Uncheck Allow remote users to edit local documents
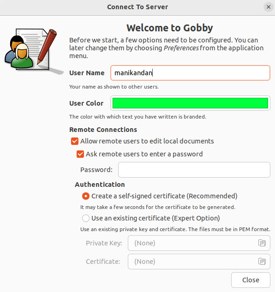Screen dimensions: 275x292 (x=75, y=141)
